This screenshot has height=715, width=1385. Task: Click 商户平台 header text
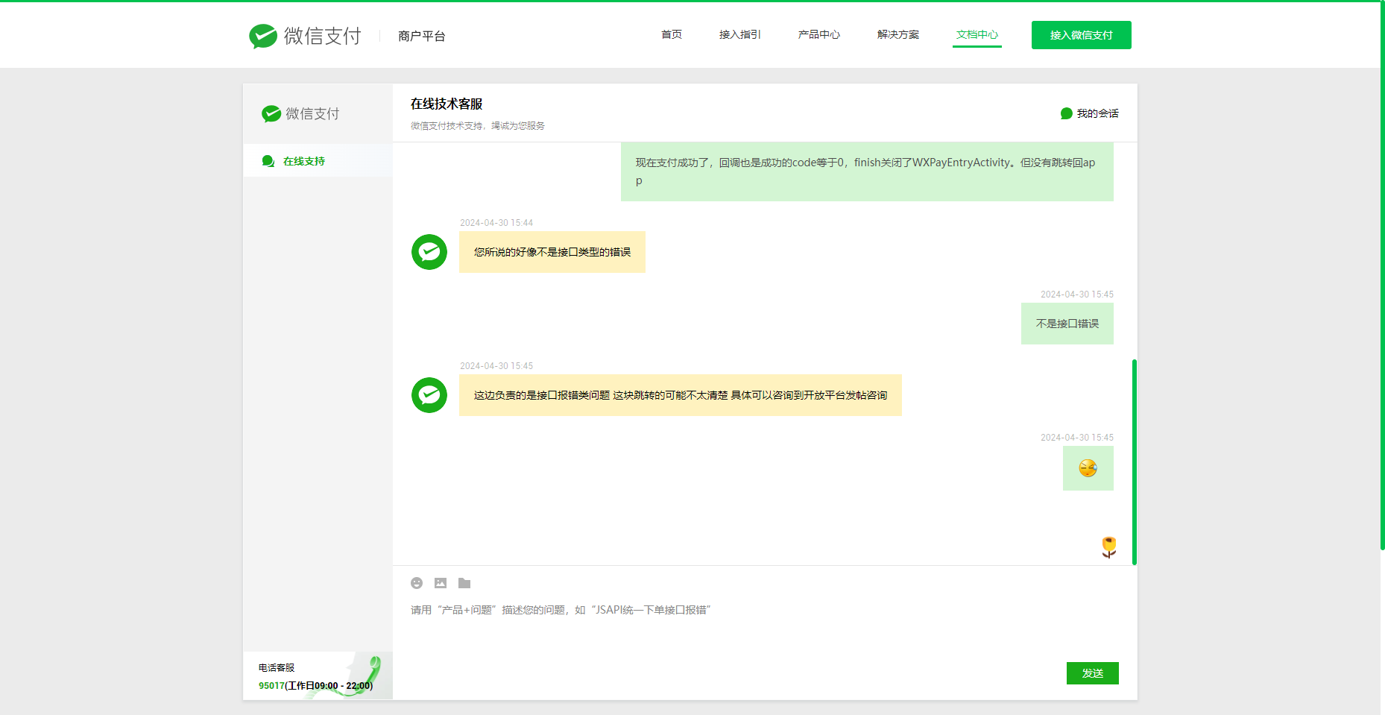[x=422, y=36]
